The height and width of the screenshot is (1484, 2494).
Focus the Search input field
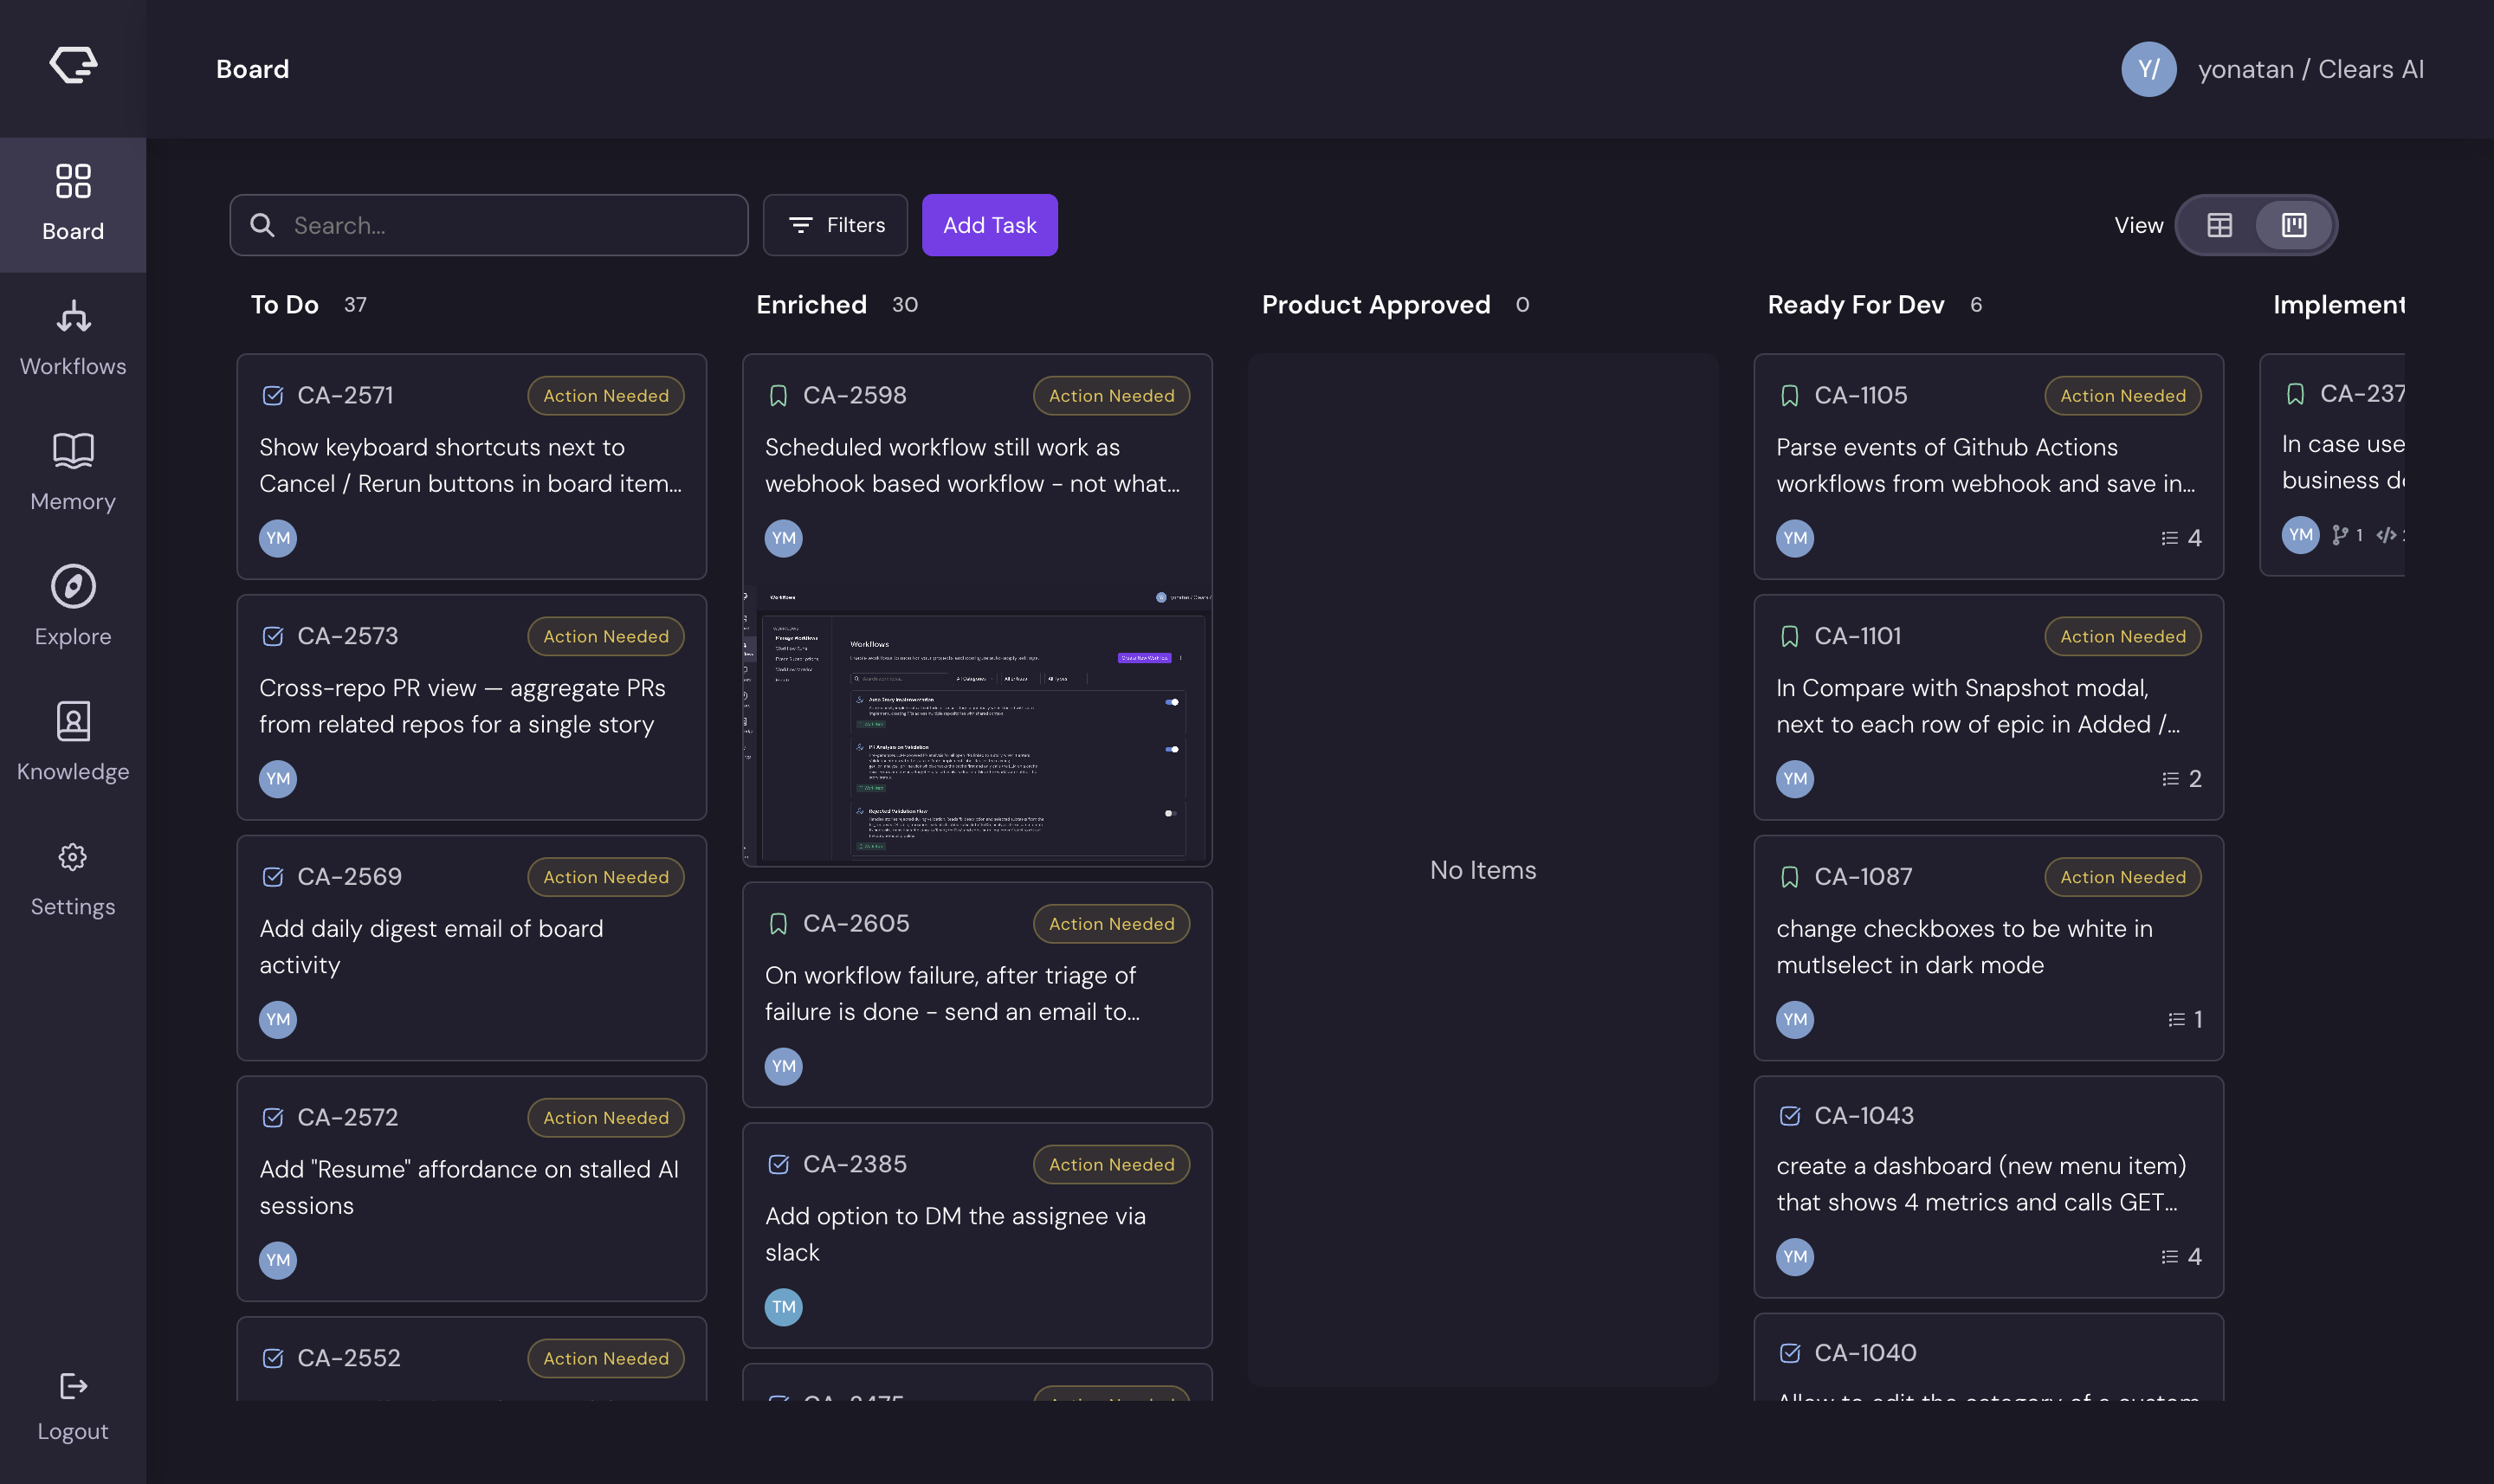coord(489,225)
